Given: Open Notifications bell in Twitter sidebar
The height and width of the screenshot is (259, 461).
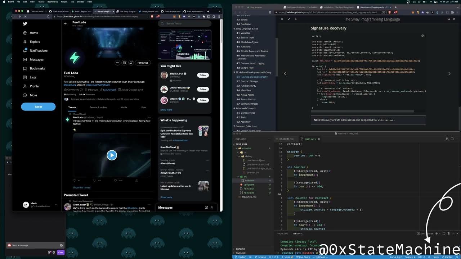Looking at the screenshot, I should click(x=35, y=51).
